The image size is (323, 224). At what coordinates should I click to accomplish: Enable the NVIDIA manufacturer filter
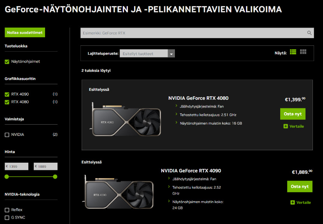click(x=7, y=135)
